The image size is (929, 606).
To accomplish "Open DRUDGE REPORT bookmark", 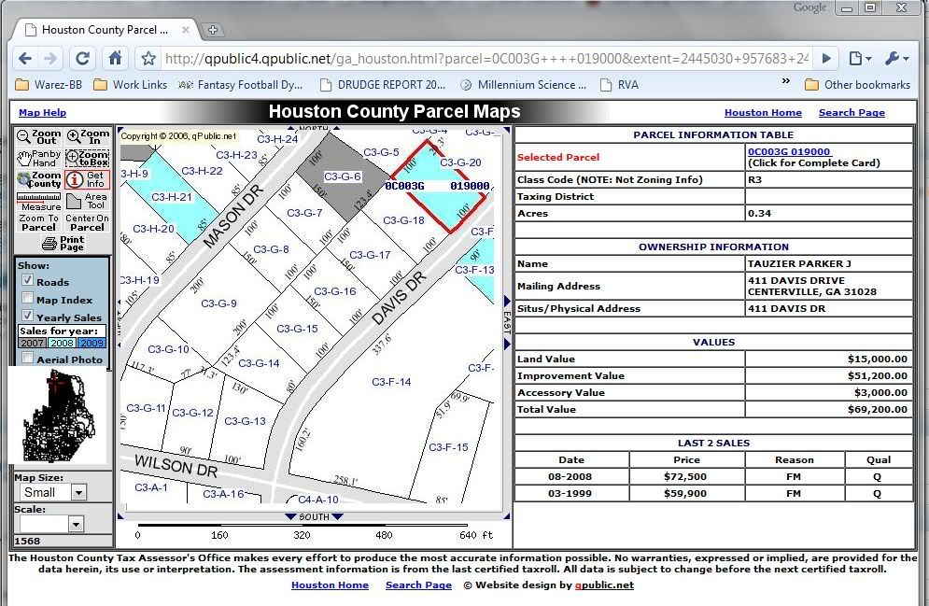I will [x=382, y=85].
